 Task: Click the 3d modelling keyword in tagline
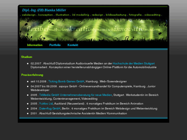tap(81, 15)
